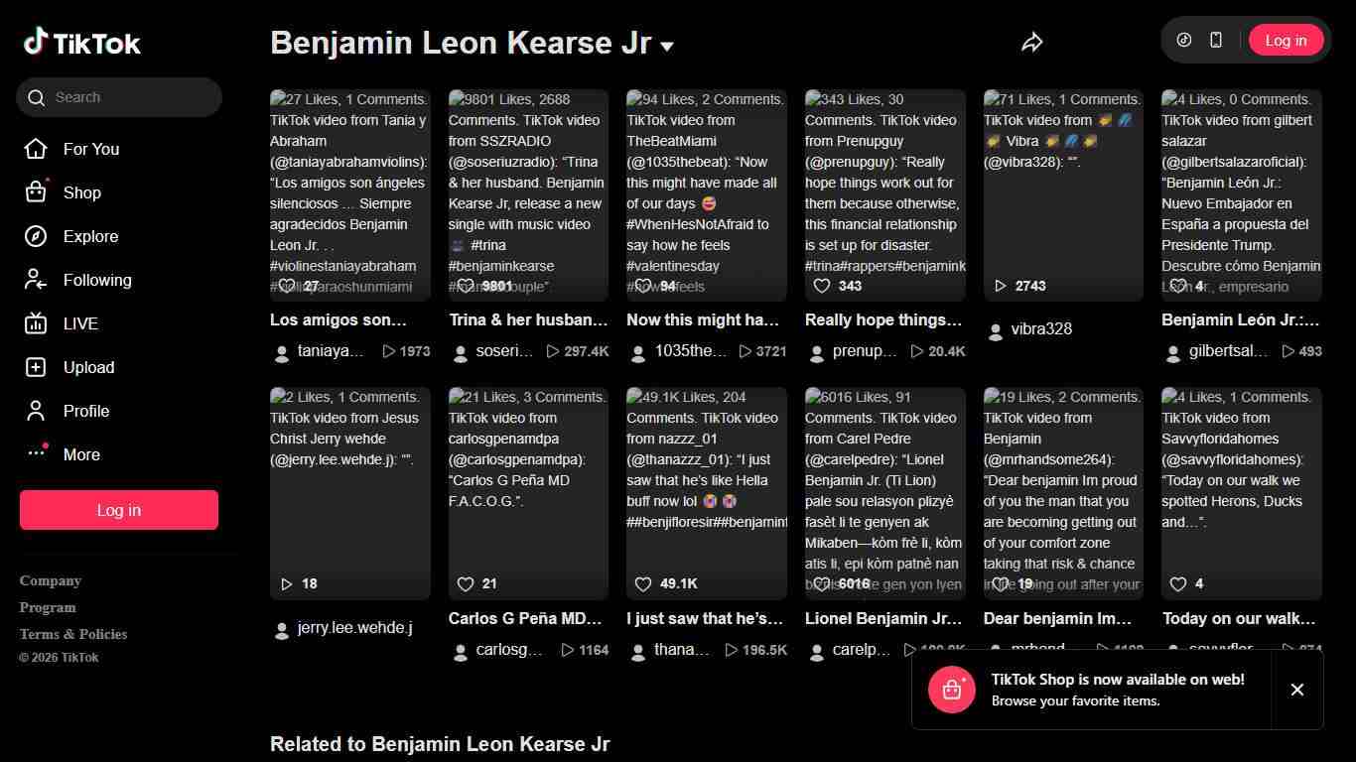This screenshot has height=762, width=1356.
Task: Click the Upload icon in the sidebar
Action: point(36,367)
